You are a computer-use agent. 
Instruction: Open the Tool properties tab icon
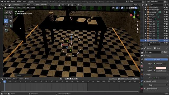[x=142, y=49]
